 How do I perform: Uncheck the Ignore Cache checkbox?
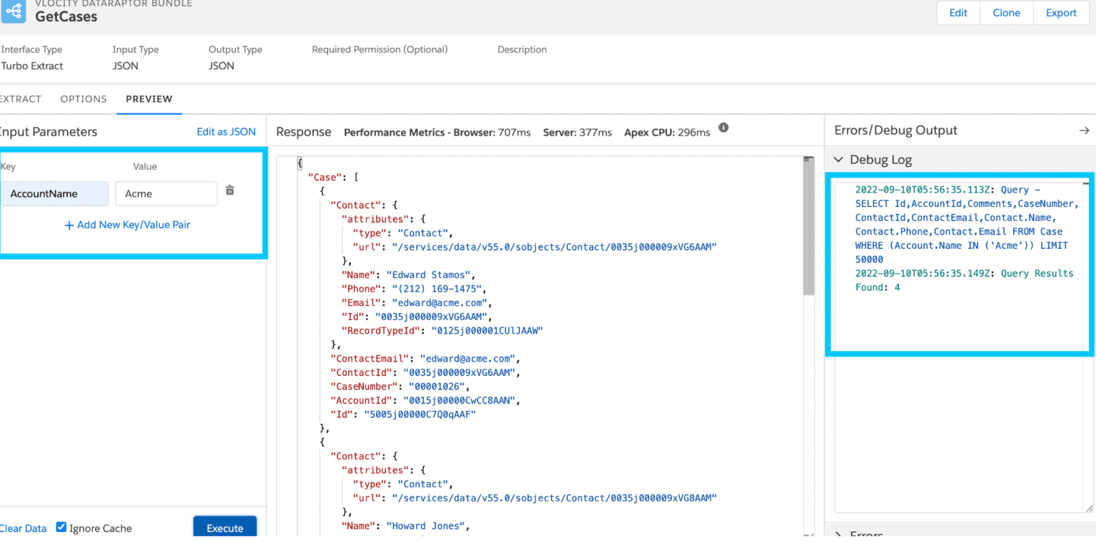61,526
